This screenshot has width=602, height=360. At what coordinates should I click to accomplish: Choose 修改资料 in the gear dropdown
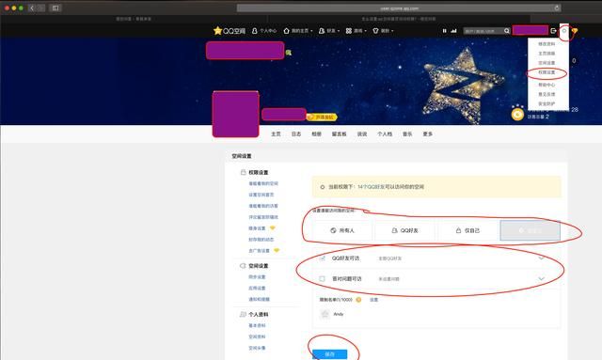point(547,44)
